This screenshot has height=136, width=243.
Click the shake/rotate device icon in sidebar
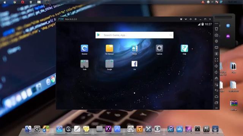[216, 54]
